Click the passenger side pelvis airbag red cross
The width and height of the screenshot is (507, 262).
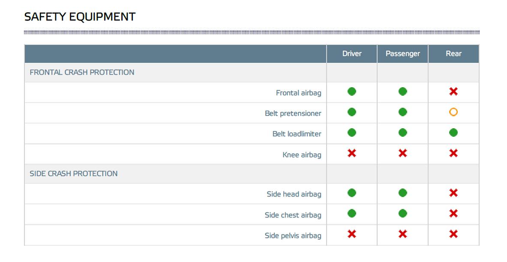403,234
